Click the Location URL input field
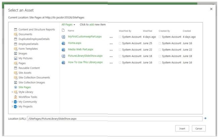Viewport: 218px width, 139px height. (115, 119)
